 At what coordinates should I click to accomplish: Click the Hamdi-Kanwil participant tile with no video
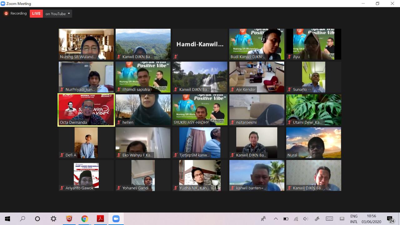point(200,44)
